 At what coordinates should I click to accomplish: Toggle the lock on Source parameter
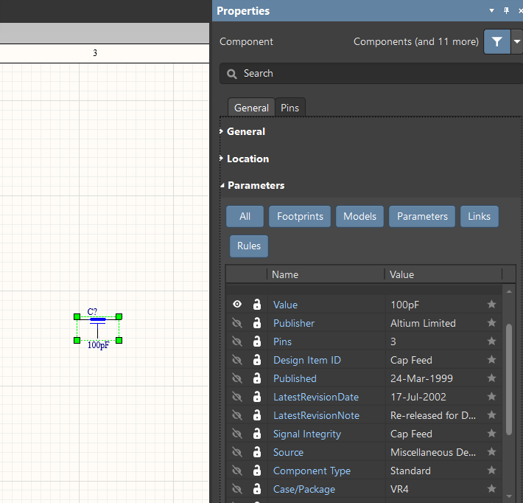[257, 451]
